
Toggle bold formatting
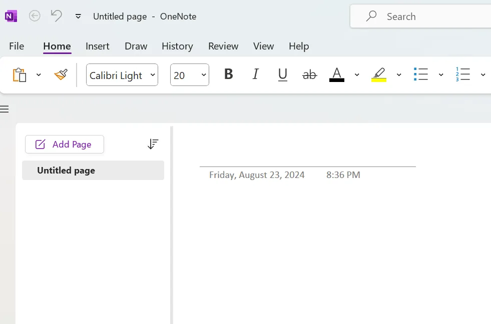(229, 74)
